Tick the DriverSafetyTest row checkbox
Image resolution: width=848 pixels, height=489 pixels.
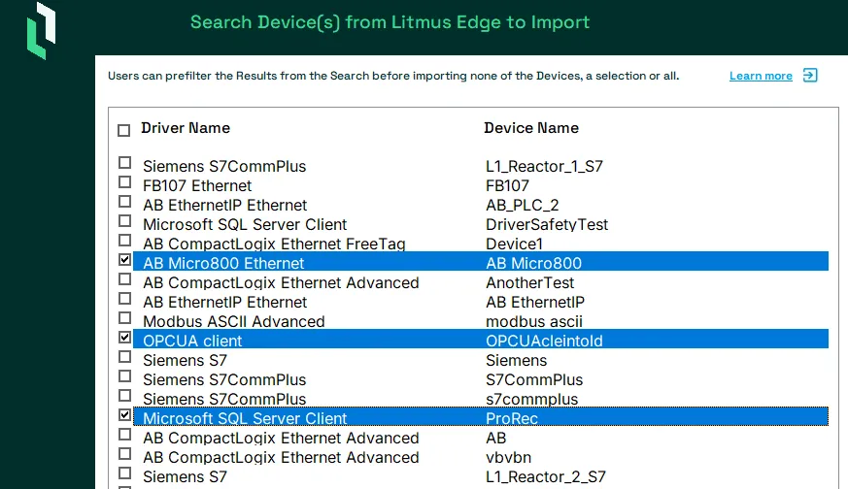pos(125,221)
